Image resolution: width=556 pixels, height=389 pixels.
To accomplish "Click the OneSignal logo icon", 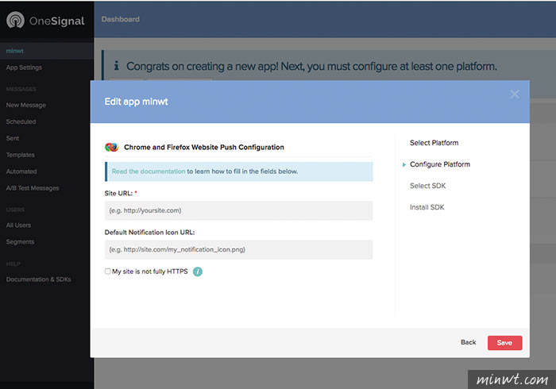I will [x=15, y=20].
